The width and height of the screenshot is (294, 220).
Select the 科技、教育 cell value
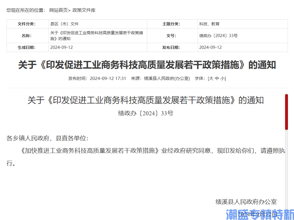[209, 24]
